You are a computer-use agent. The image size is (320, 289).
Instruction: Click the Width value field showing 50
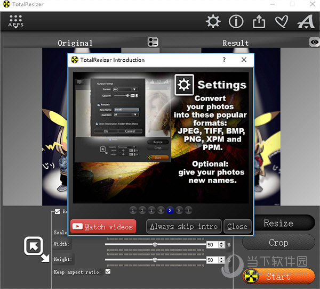pos(212,244)
